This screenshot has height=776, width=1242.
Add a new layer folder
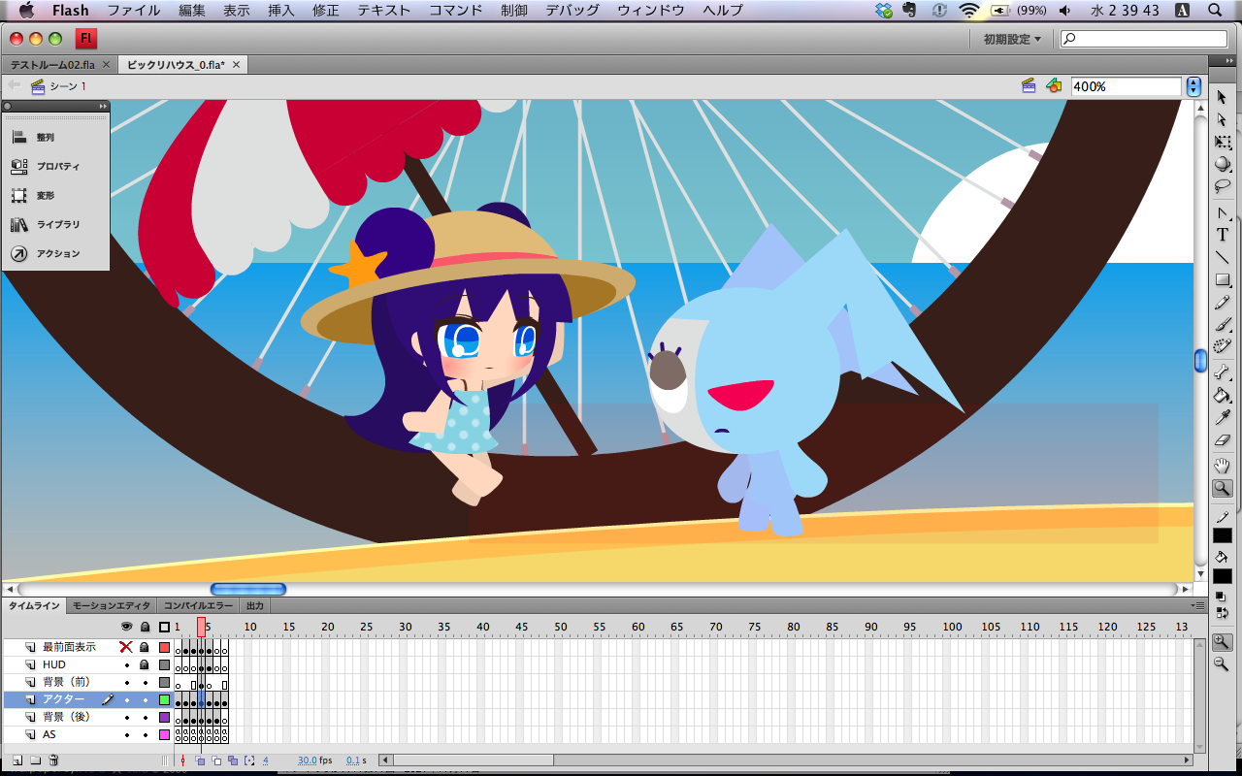click(36, 760)
